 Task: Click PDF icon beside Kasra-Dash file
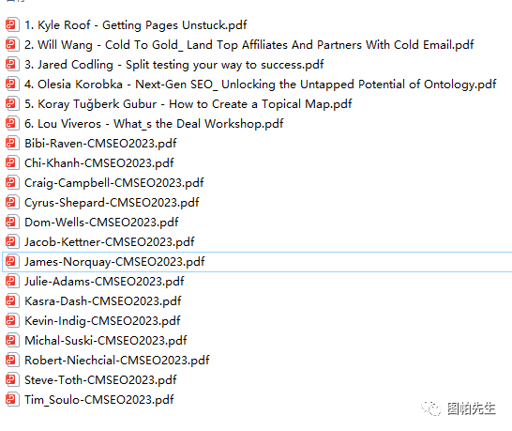click(x=12, y=300)
